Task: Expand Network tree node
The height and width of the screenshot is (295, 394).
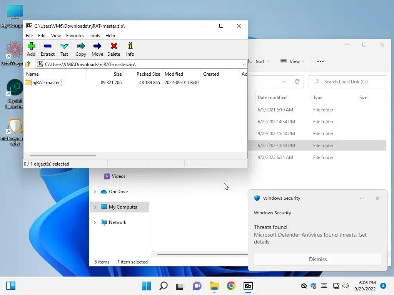Action: coord(95,222)
